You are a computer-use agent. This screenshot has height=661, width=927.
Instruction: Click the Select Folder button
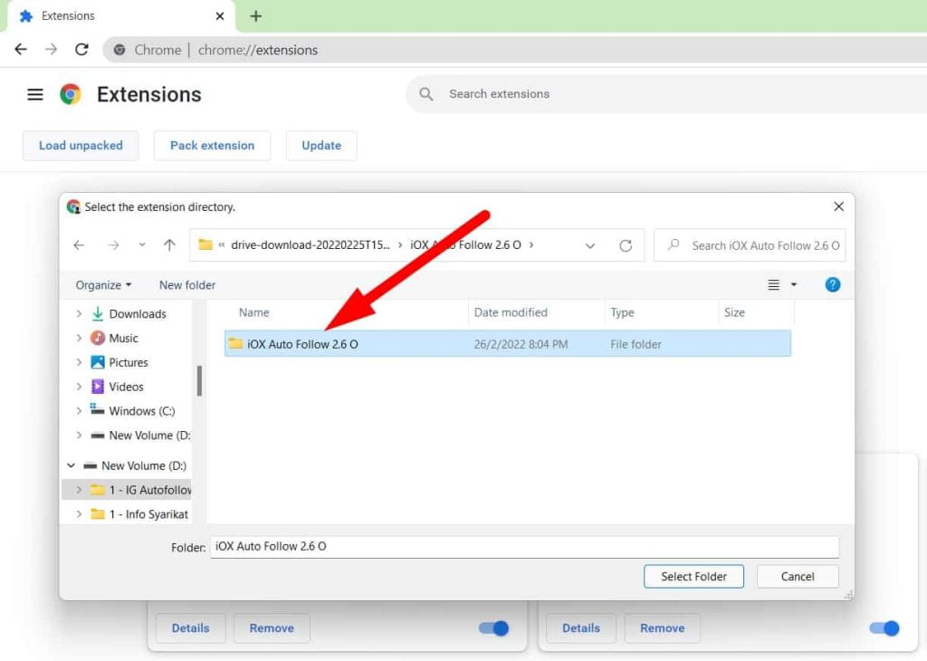(693, 577)
